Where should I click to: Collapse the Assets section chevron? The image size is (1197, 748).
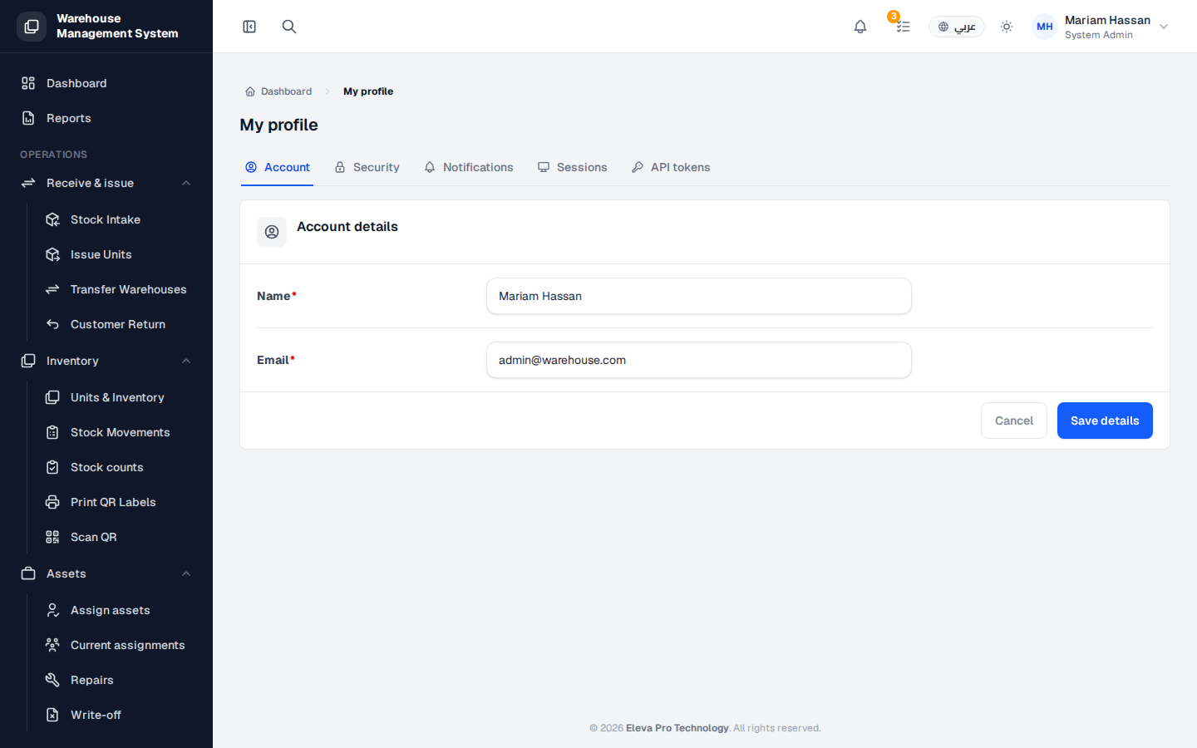point(186,573)
